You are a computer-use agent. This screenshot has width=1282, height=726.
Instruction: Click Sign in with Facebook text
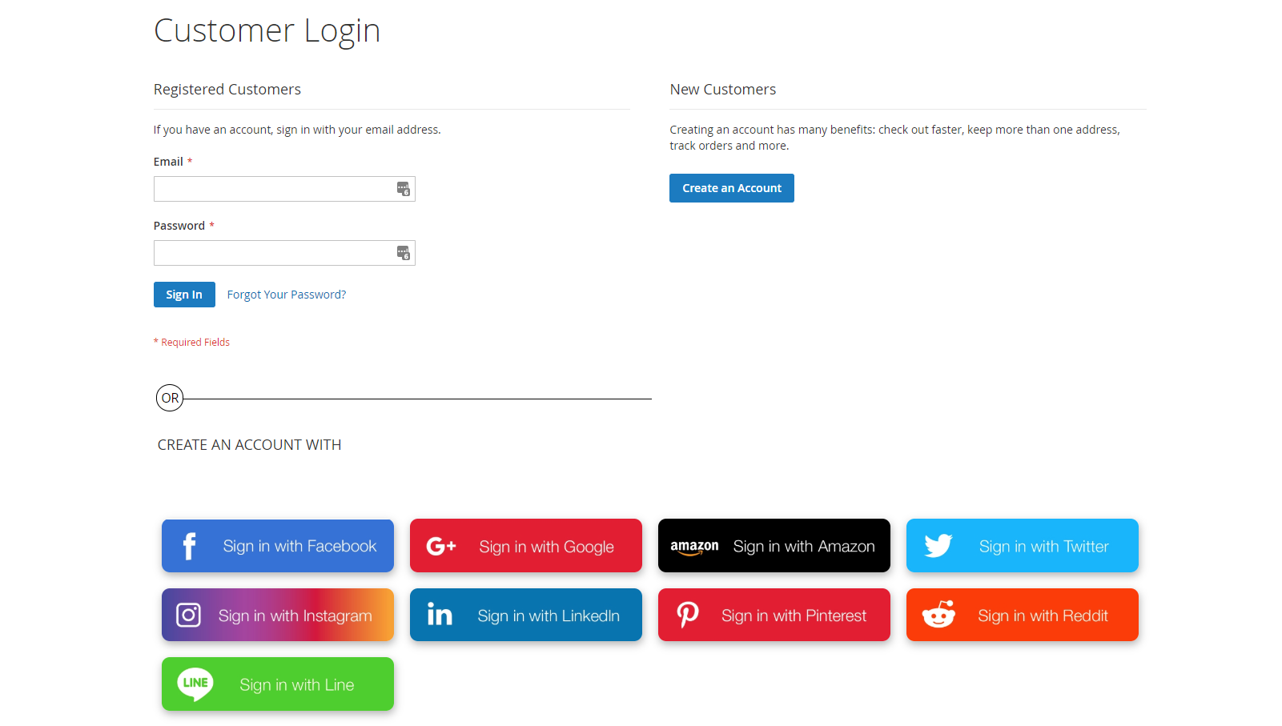(299, 546)
